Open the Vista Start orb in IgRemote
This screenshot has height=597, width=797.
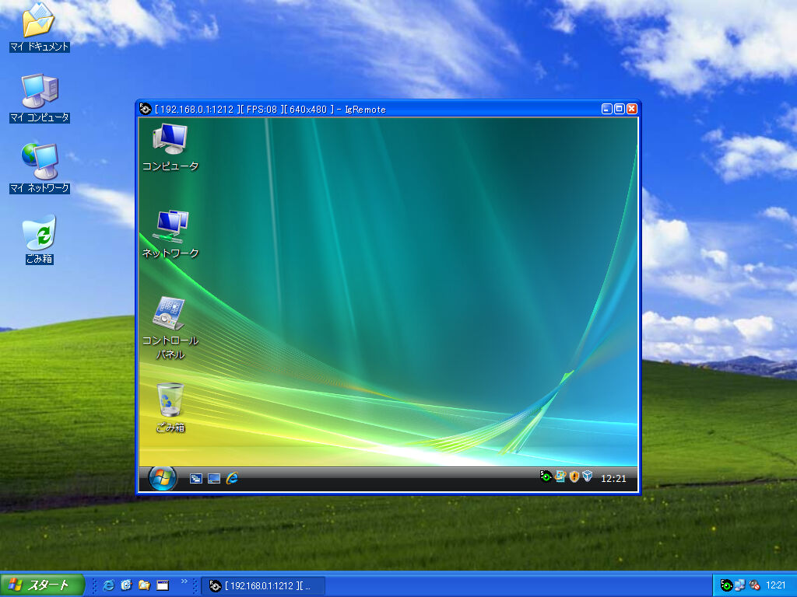[162, 478]
